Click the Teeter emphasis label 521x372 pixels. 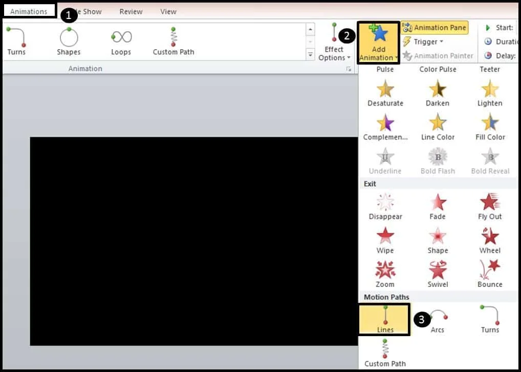tap(490, 69)
